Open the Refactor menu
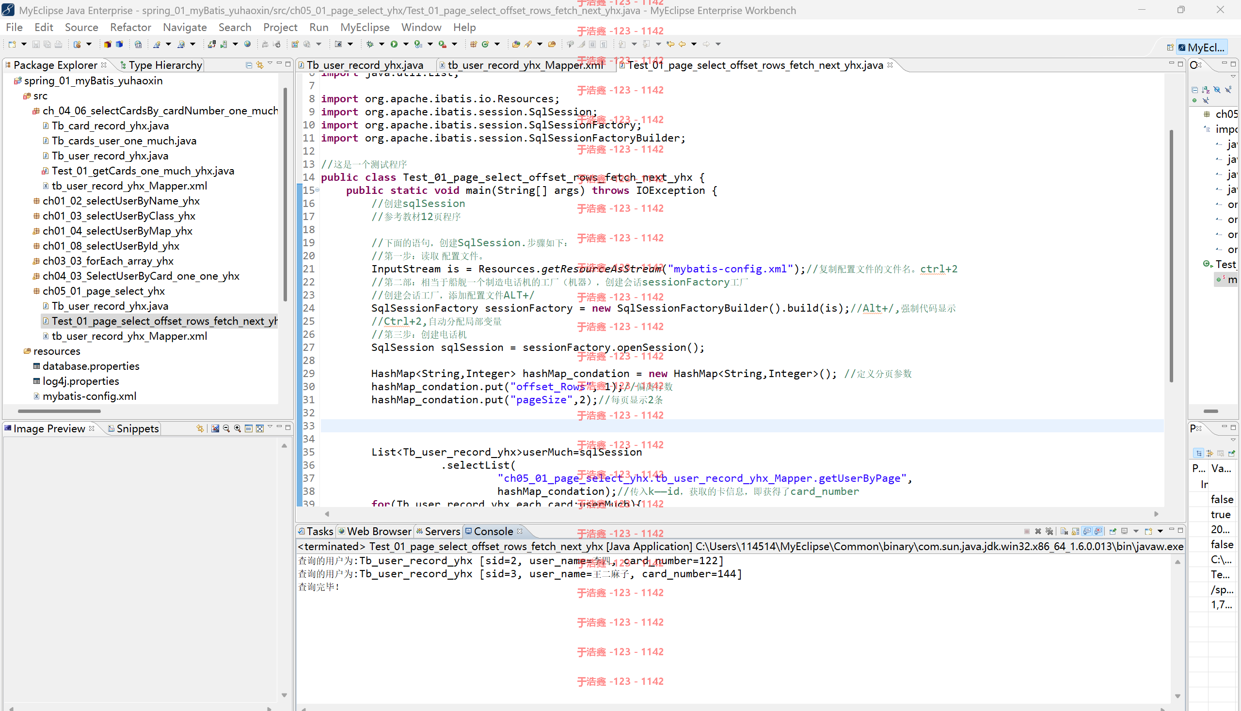The height and width of the screenshot is (711, 1241). (x=130, y=27)
